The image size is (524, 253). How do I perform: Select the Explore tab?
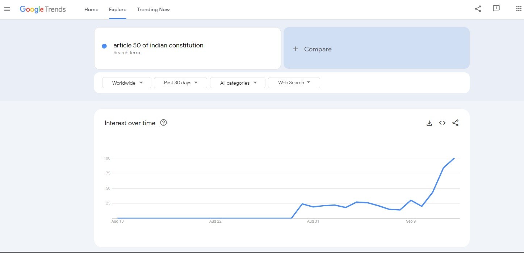point(117,10)
